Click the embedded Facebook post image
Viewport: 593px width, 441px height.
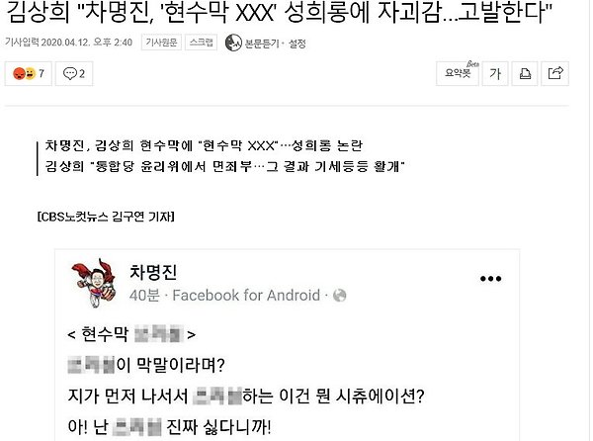287,345
